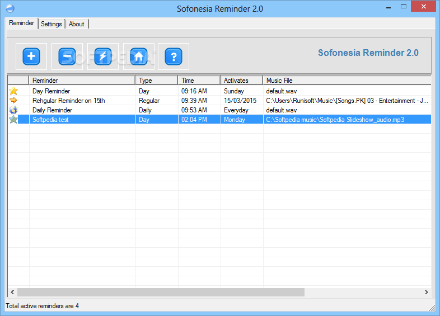Click the Songs.PK music file path cell

(x=347, y=101)
